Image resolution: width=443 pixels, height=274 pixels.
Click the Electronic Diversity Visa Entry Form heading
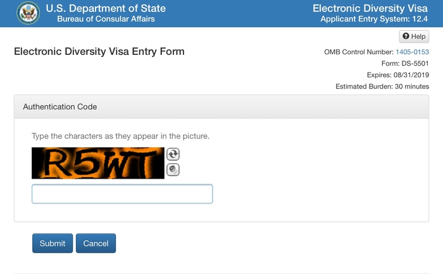point(99,51)
